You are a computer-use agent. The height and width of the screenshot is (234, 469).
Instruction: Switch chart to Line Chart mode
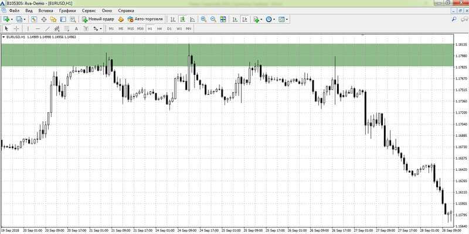(x=192, y=19)
